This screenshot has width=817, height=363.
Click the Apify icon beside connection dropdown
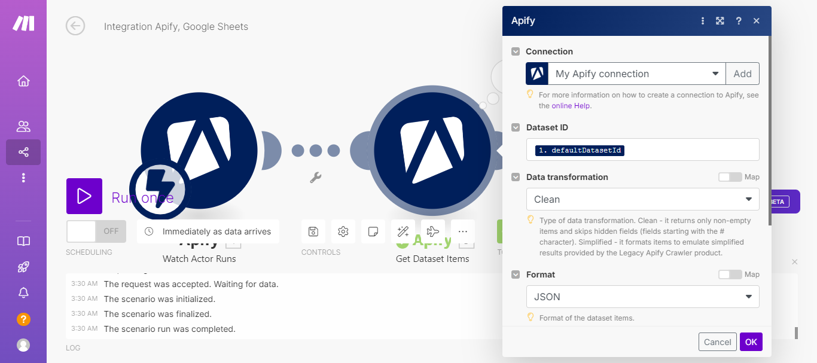click(537, 74)
